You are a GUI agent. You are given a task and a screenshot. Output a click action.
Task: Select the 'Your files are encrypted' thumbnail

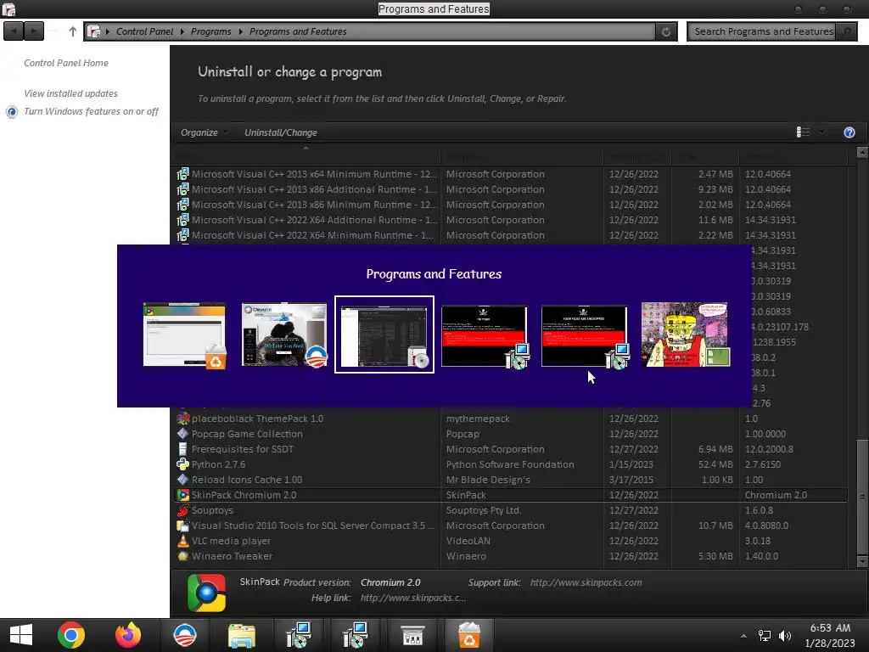pos(585,336)
